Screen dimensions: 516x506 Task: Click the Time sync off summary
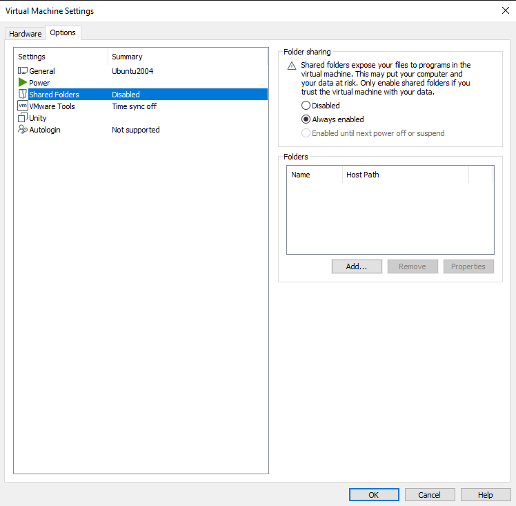point(134,106)
